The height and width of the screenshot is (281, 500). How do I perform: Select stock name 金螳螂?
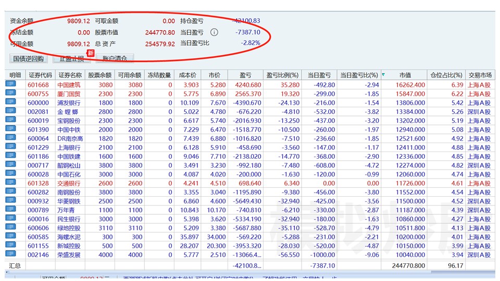(68, 112)
